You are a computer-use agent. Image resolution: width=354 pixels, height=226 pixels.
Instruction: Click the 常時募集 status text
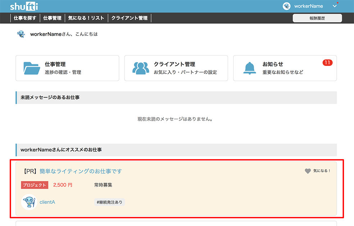click(x=103, y=185)
